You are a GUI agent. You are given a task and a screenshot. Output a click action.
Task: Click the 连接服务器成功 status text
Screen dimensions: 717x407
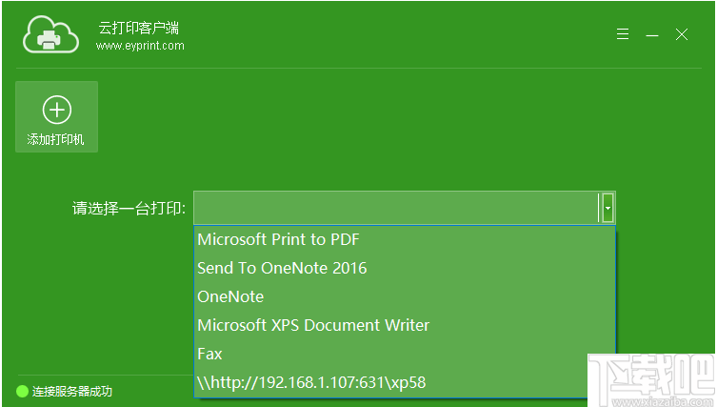tap(72, 392)
